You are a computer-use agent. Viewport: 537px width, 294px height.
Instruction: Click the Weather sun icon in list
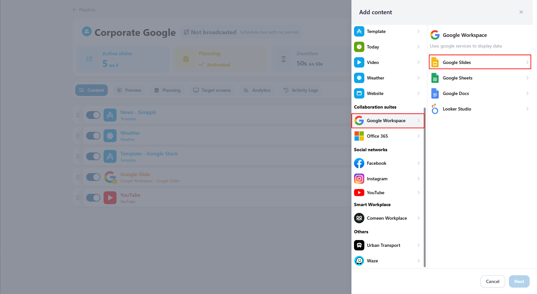point(359,78)
